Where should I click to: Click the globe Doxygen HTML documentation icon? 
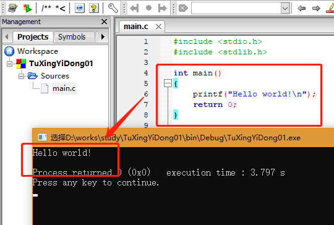pos(80,8)
